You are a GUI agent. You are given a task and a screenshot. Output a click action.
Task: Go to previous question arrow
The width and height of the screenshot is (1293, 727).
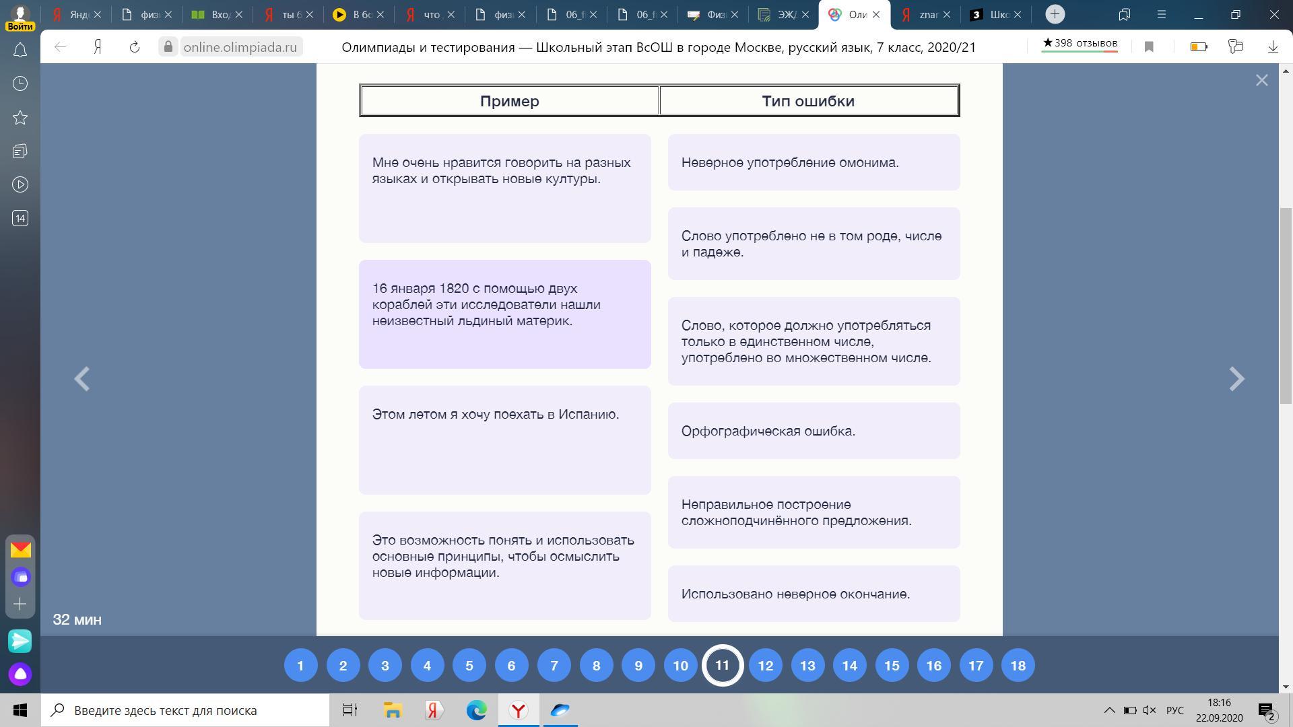coord(82,379)
